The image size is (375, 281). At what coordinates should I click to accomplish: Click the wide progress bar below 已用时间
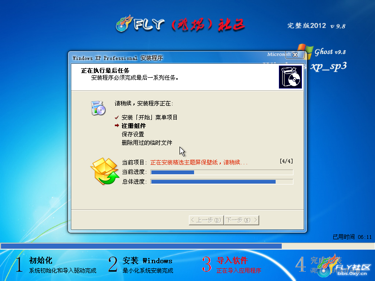tap(187, 246)
